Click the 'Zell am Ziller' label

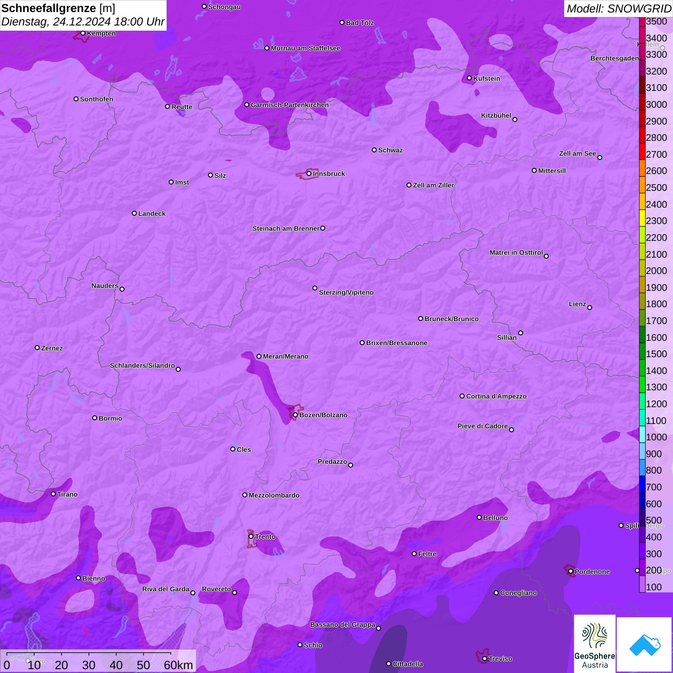tap(433, 185)
